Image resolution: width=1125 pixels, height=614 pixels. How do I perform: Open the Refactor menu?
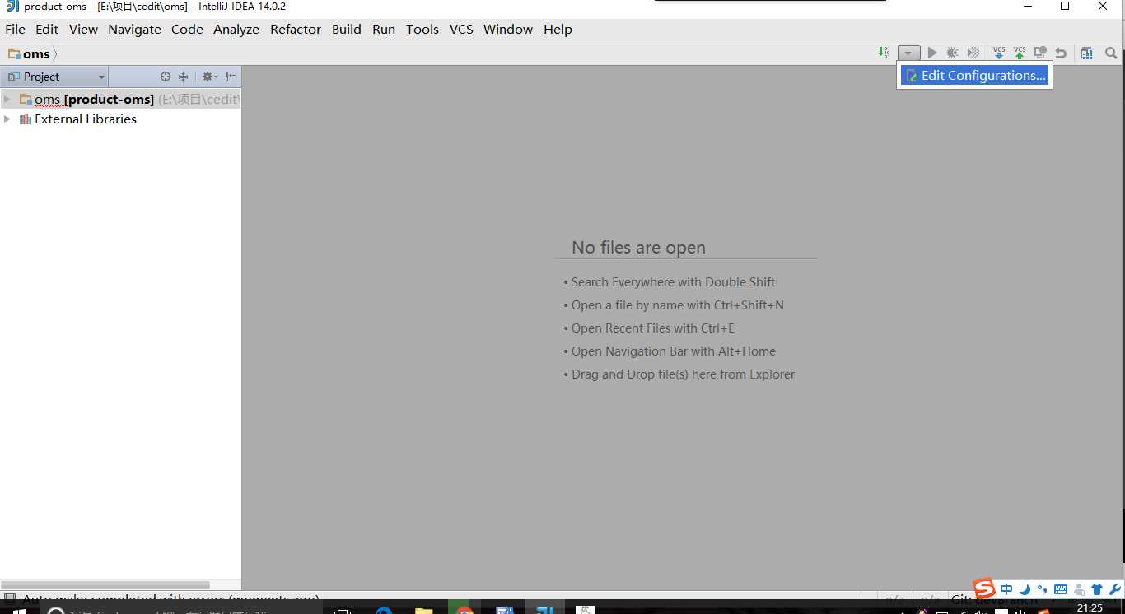[296, 29]
